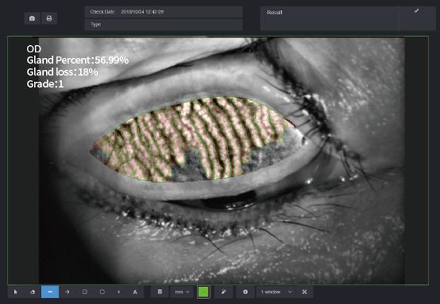Edit the Result with pencil icon
This screenshot has height=304, width=440.
417,11
